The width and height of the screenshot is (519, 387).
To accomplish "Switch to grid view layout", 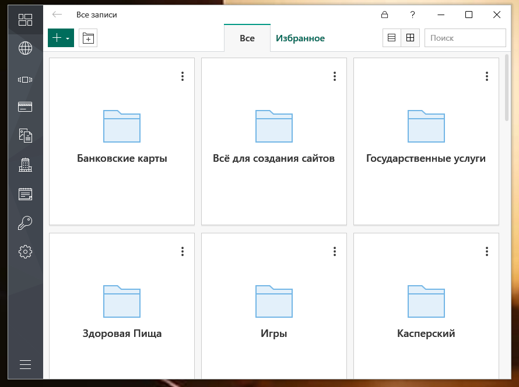I will tap(410, 38).
